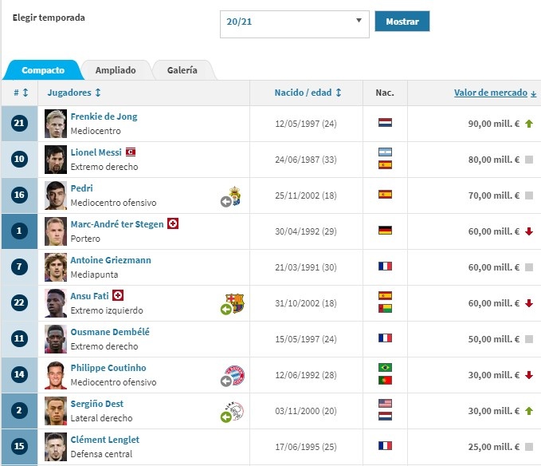The image size is (541, 466).
Task: Sort by Nacido / edad column
Action: coord(339,93)
